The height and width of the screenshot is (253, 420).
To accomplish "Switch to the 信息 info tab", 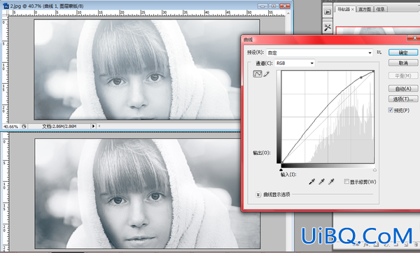I will pyautogui.click(x=380, y=9).
